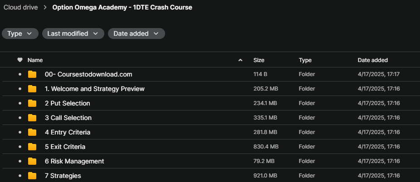This screenshot has height=182, width=420.
Task: Click folder icon for 5 Exit Criteria
Action: (x=32, y=146)
